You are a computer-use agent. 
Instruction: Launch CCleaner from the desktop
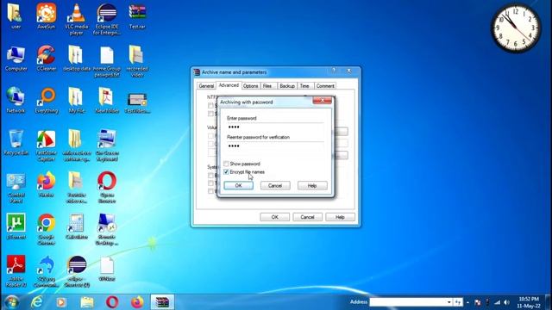pos(46,59)
